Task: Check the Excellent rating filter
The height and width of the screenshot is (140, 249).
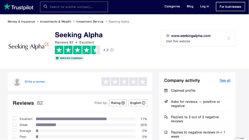Action: click(15, 119)
